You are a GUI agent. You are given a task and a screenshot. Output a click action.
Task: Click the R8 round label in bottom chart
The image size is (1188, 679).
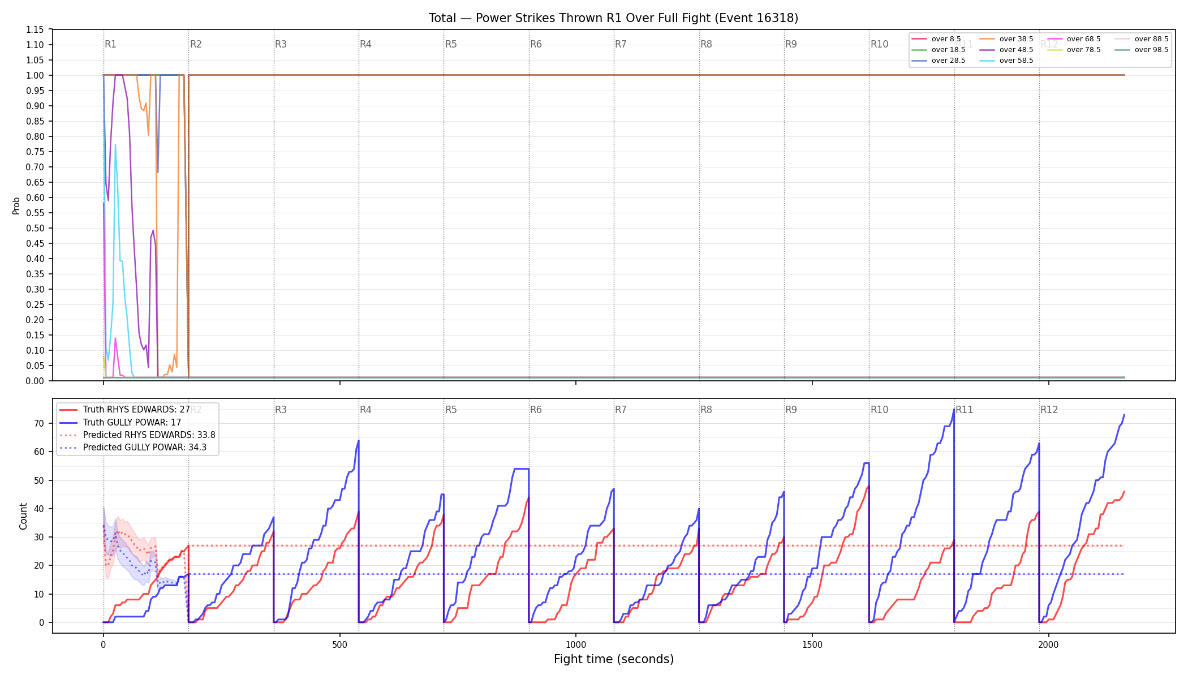[706, 410]
